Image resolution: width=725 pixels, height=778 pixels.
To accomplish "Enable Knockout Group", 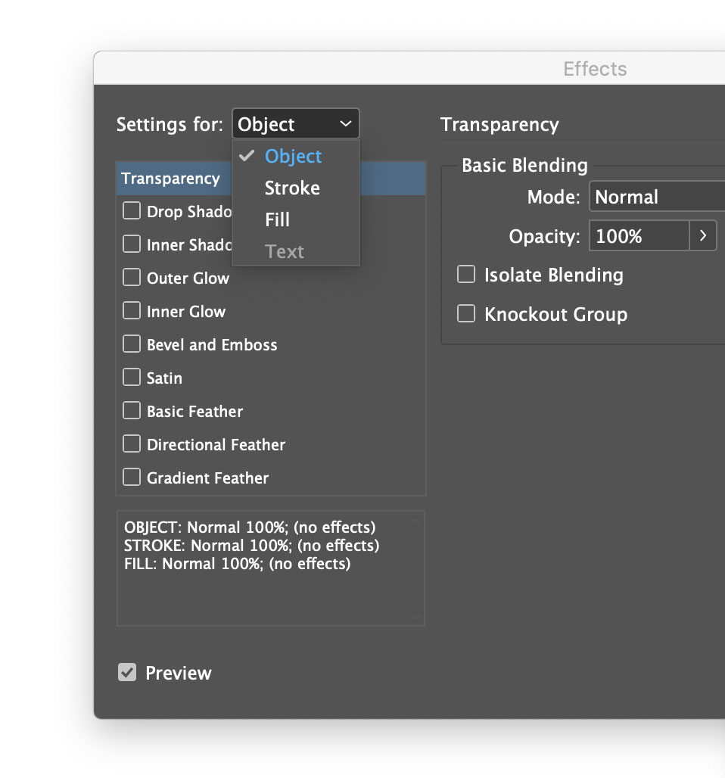I will click(x=465, y=313).
